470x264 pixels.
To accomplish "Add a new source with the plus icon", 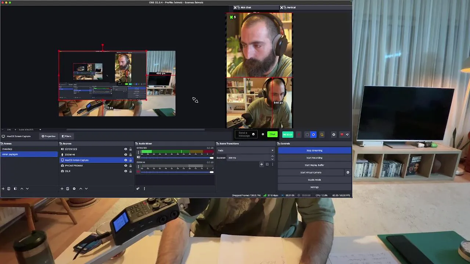I will pyautogui.click(x=62, y=188).
